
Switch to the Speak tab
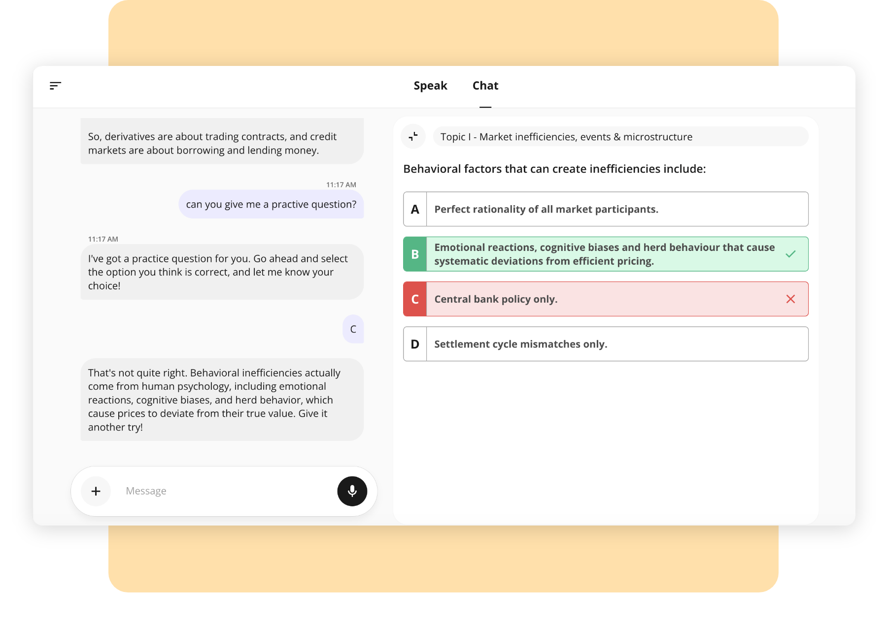point(430,86)
